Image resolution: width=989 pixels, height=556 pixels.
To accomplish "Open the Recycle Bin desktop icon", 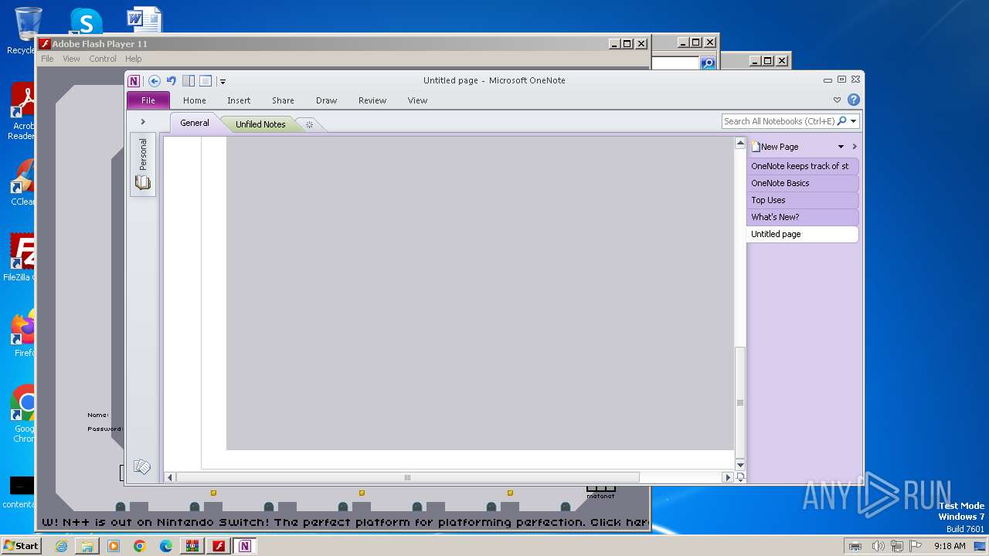I will tap(27, 31).
